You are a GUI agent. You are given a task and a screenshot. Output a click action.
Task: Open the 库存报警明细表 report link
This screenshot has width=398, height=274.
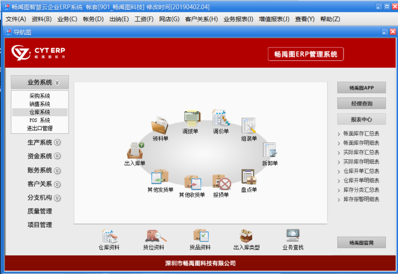(361, 200)
